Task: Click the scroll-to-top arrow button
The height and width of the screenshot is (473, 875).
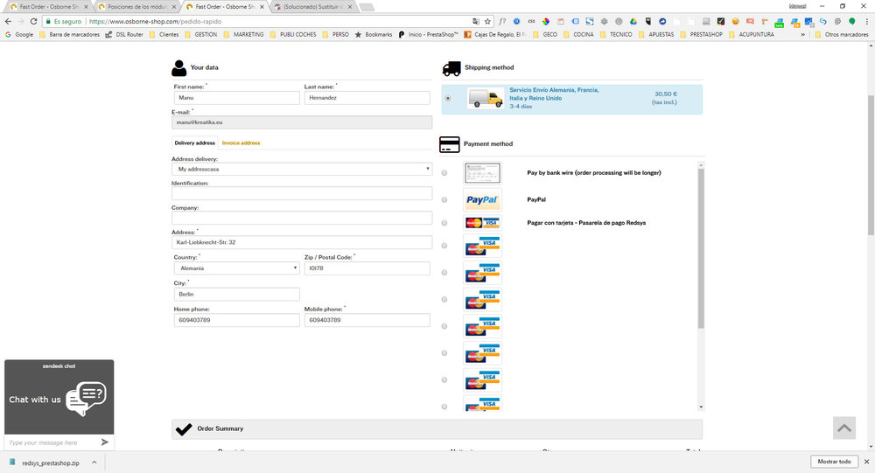Action: pyautogui.click(x=844, y=428)
